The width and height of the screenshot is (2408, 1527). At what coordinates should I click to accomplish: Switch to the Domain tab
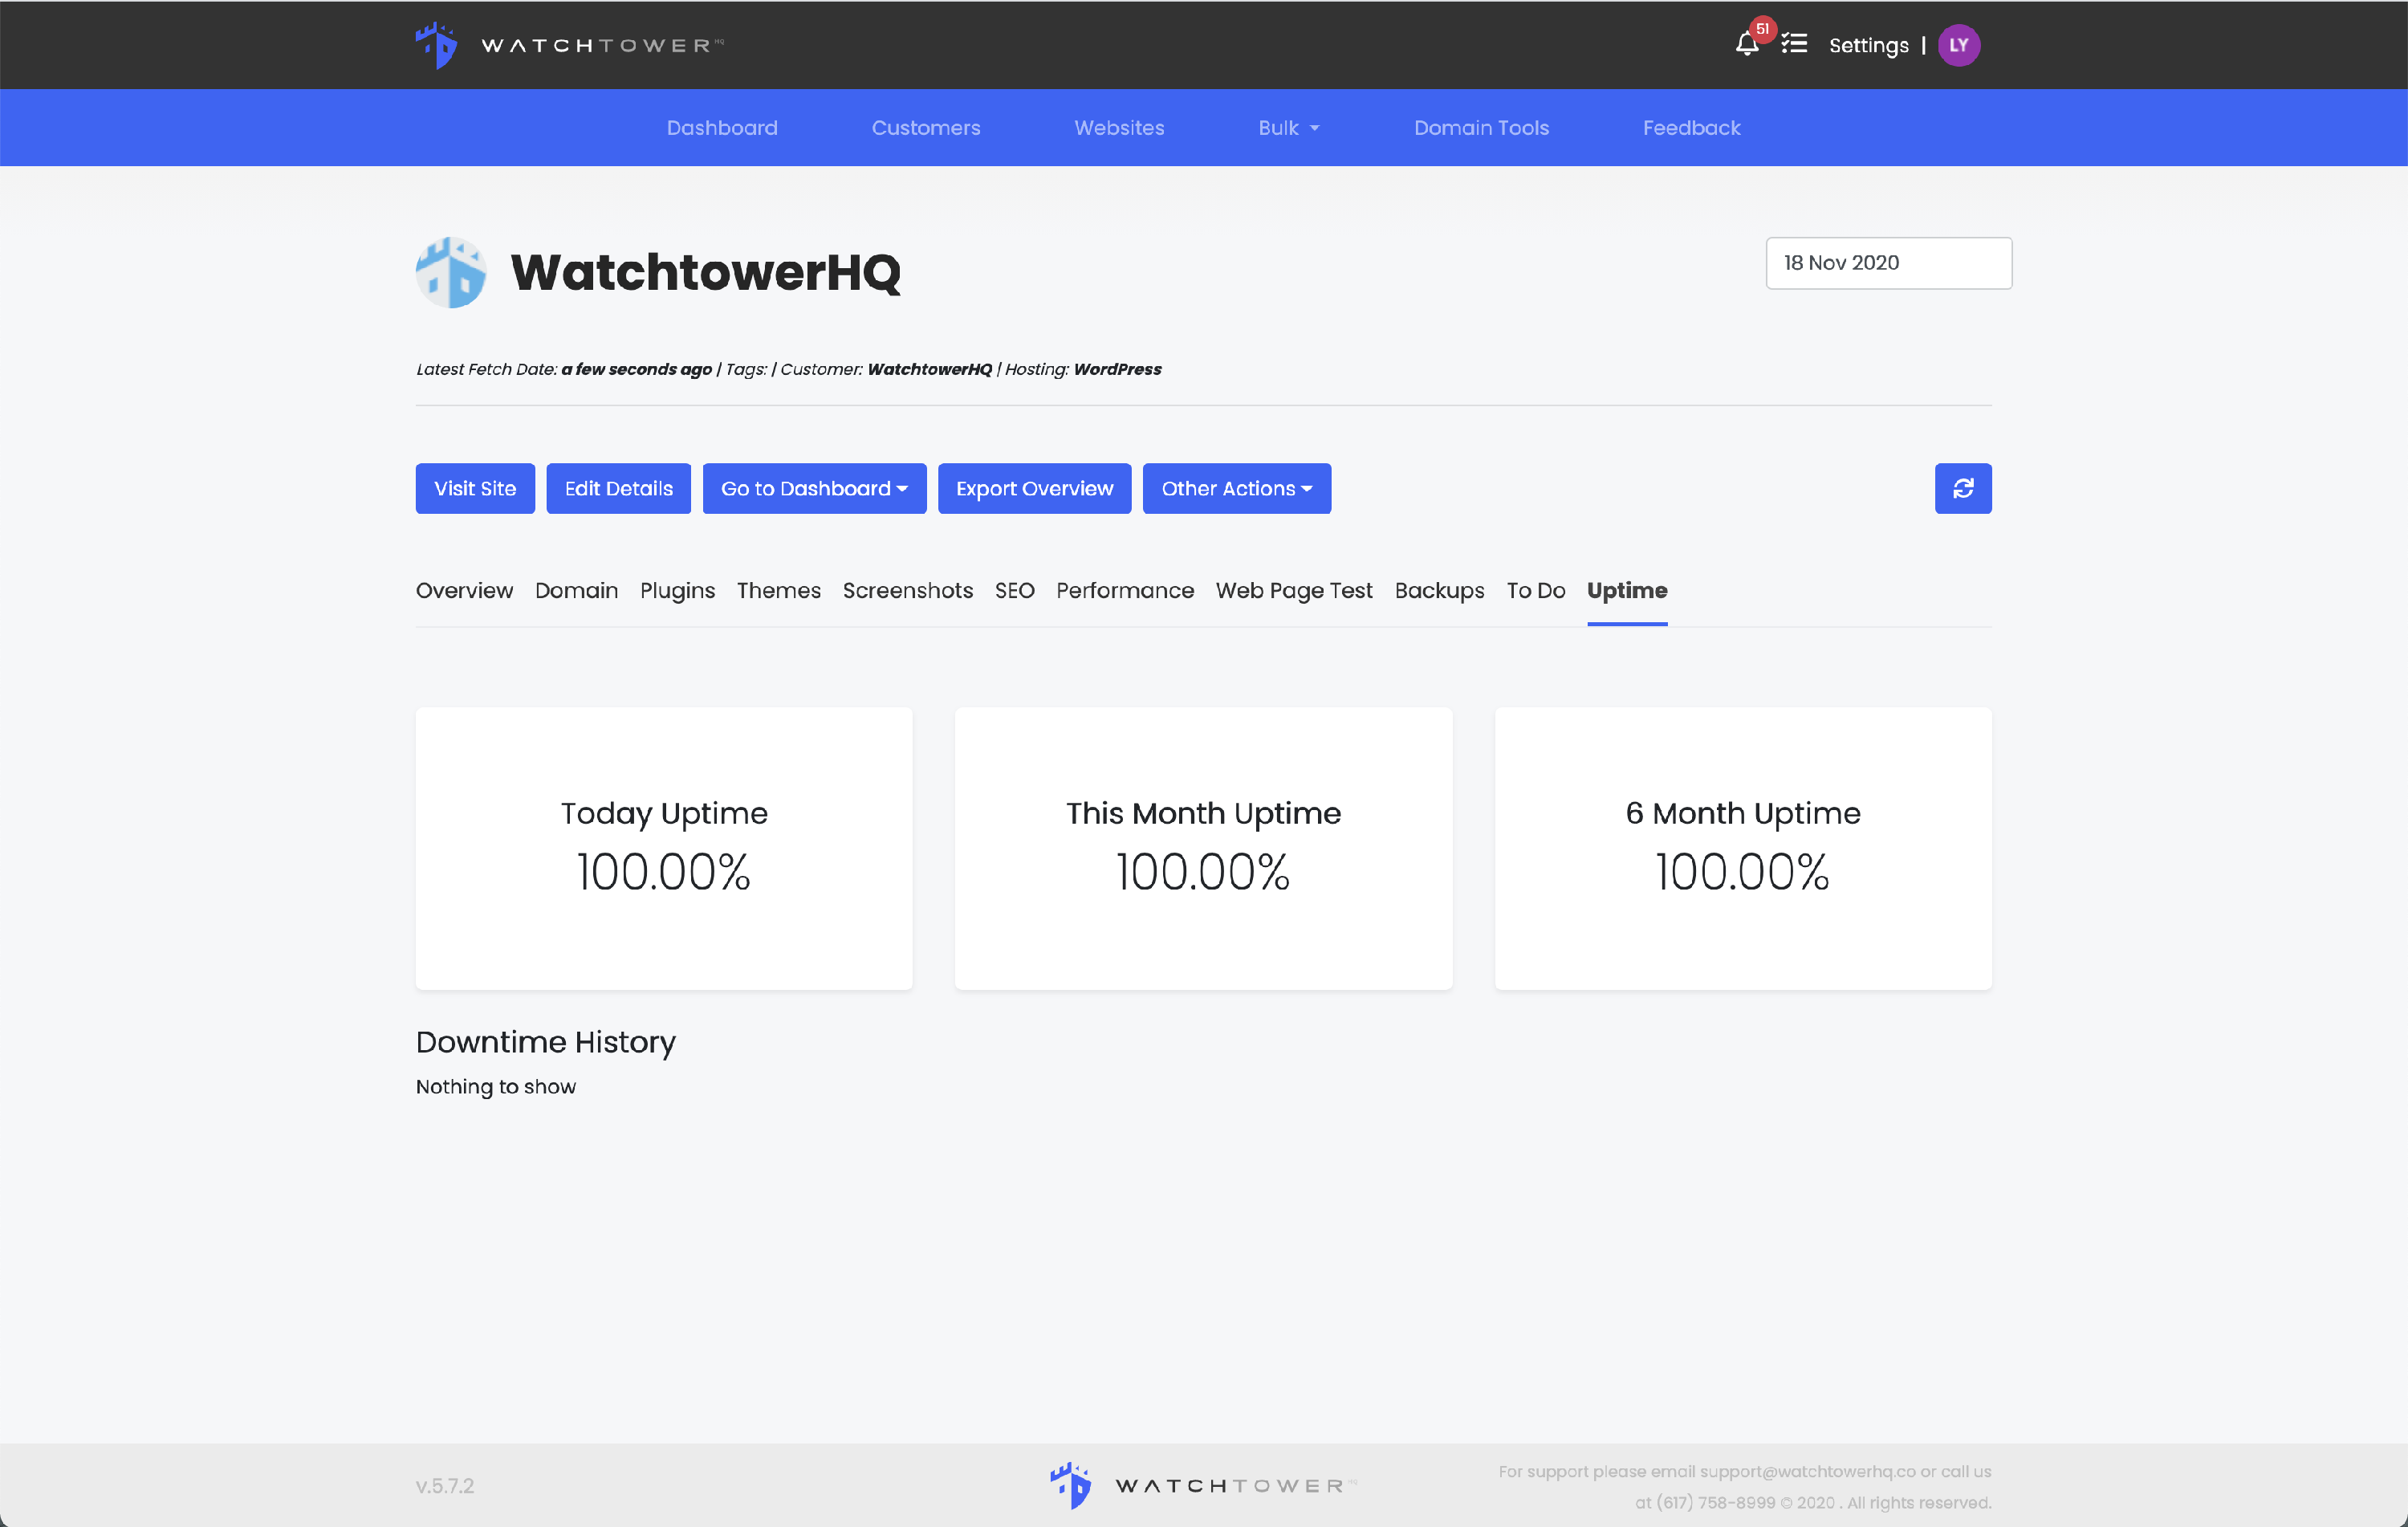tap(576, 590)
